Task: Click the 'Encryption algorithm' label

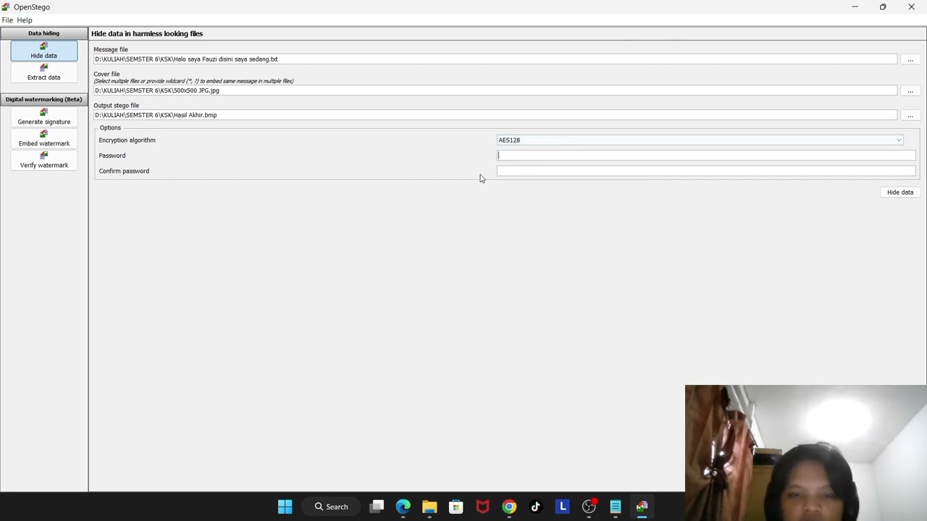Action: [x=127, y=140]
